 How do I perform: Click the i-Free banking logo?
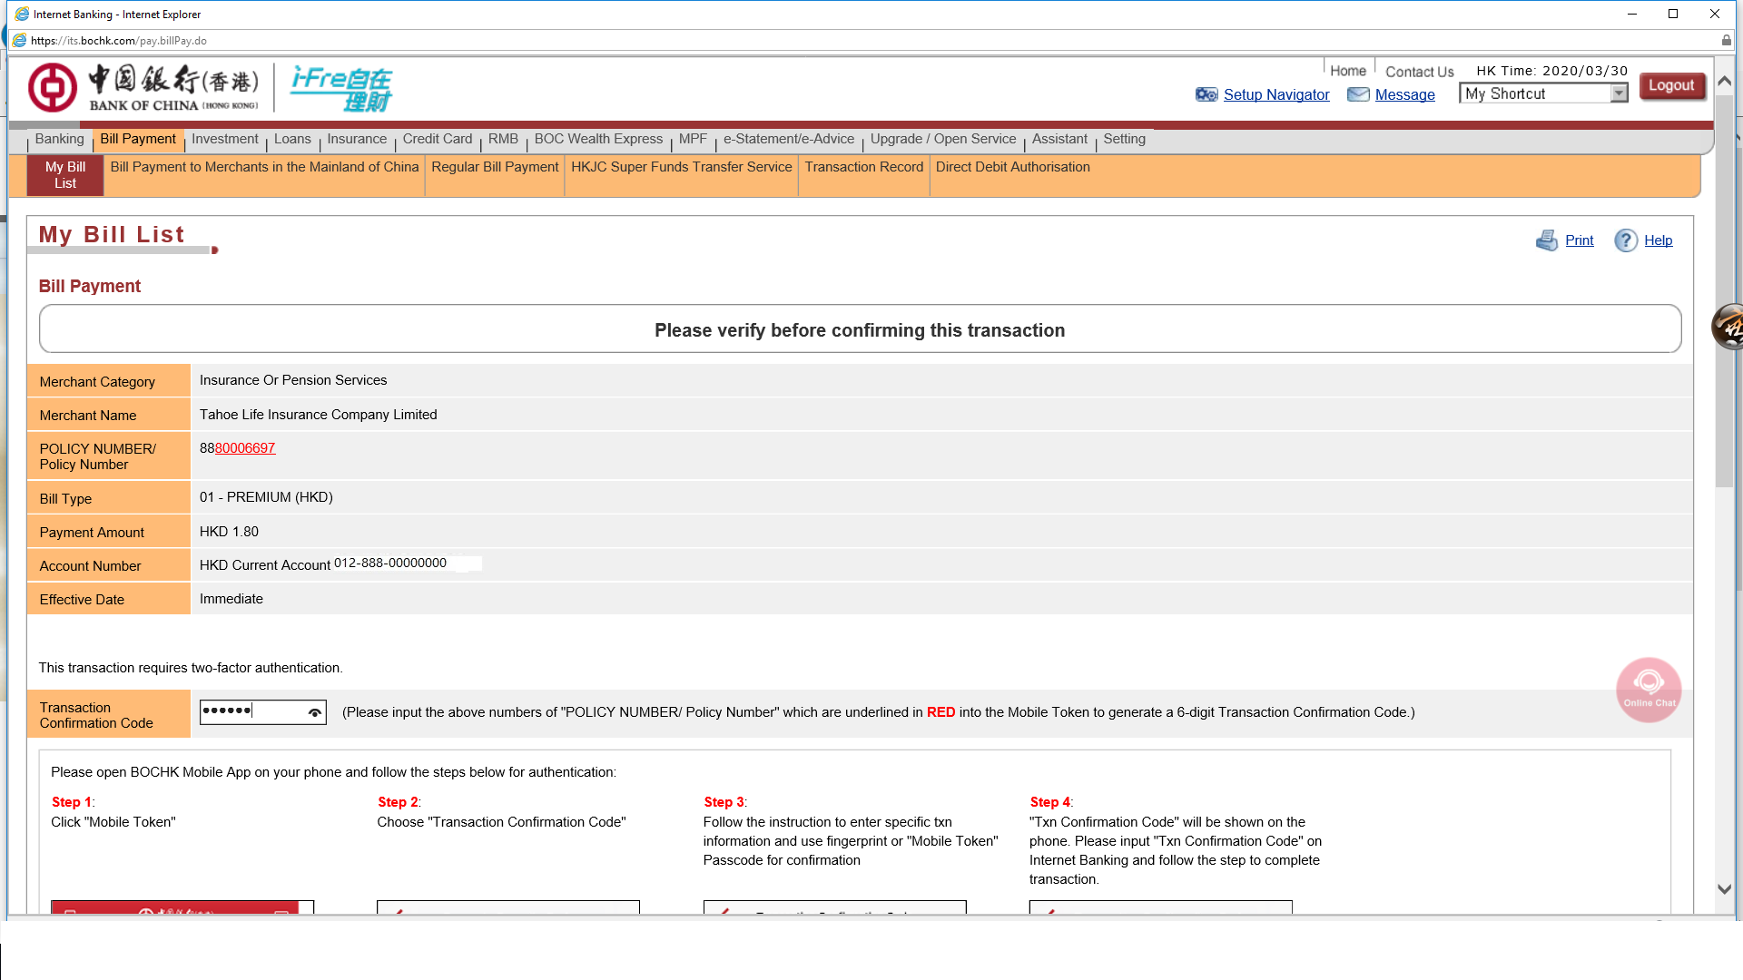341,89
